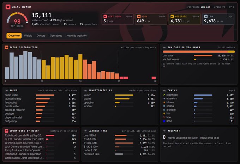Click the tallest yellow histogram bar

[80, 67]
